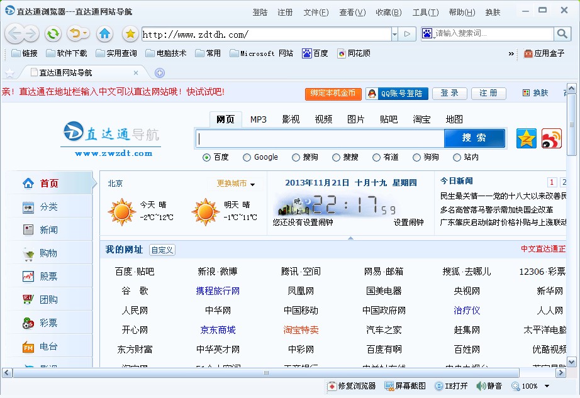The width and height of the screenshot is (580, 398).
Task: Open the zoom 100% dropdown arrow
Action: [x=547, y=386]
